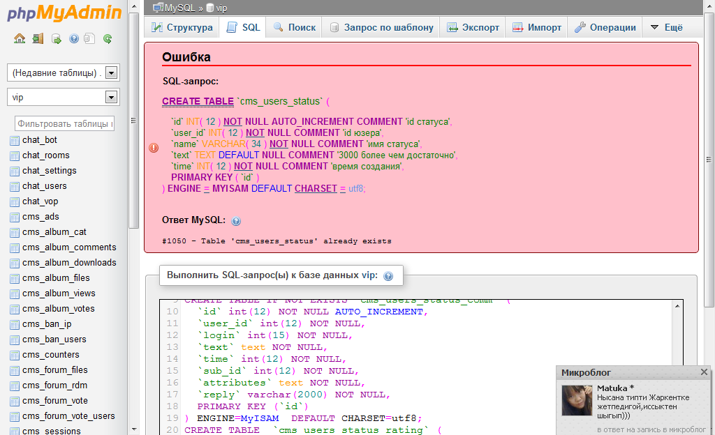Open the Операции tab
The height and width of the screenshot is (435, 715).
tap(605, 28)
